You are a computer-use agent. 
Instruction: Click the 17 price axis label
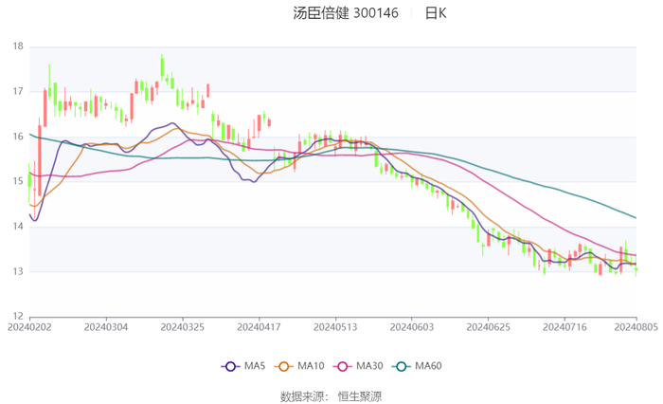[18, 91]
